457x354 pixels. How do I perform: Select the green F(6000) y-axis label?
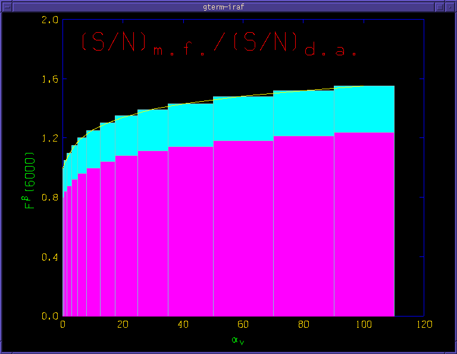point(29,181)
